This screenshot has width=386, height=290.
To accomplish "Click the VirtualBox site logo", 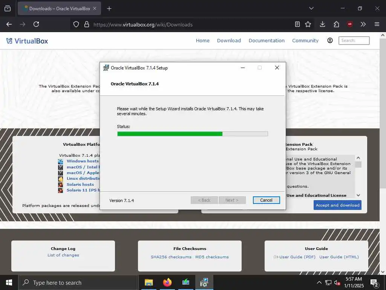I will (x=27, y=41).
